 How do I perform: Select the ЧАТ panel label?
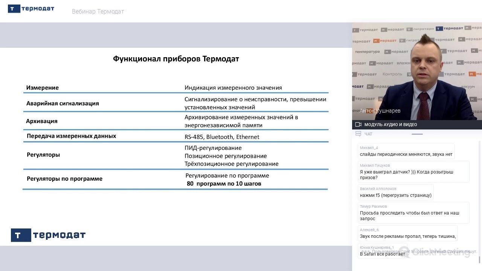pyautogui.click(x=368, y=134)
